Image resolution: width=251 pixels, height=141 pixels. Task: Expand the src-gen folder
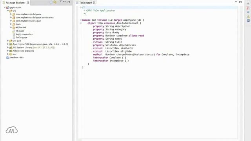8,41
